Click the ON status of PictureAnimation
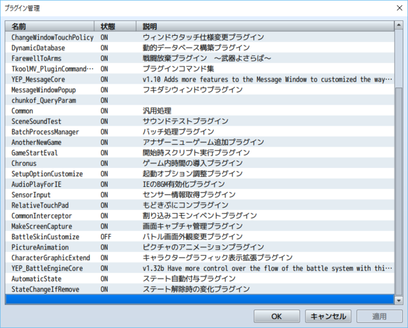The height and width of the screenshot is (328, 408). [104, 247]
